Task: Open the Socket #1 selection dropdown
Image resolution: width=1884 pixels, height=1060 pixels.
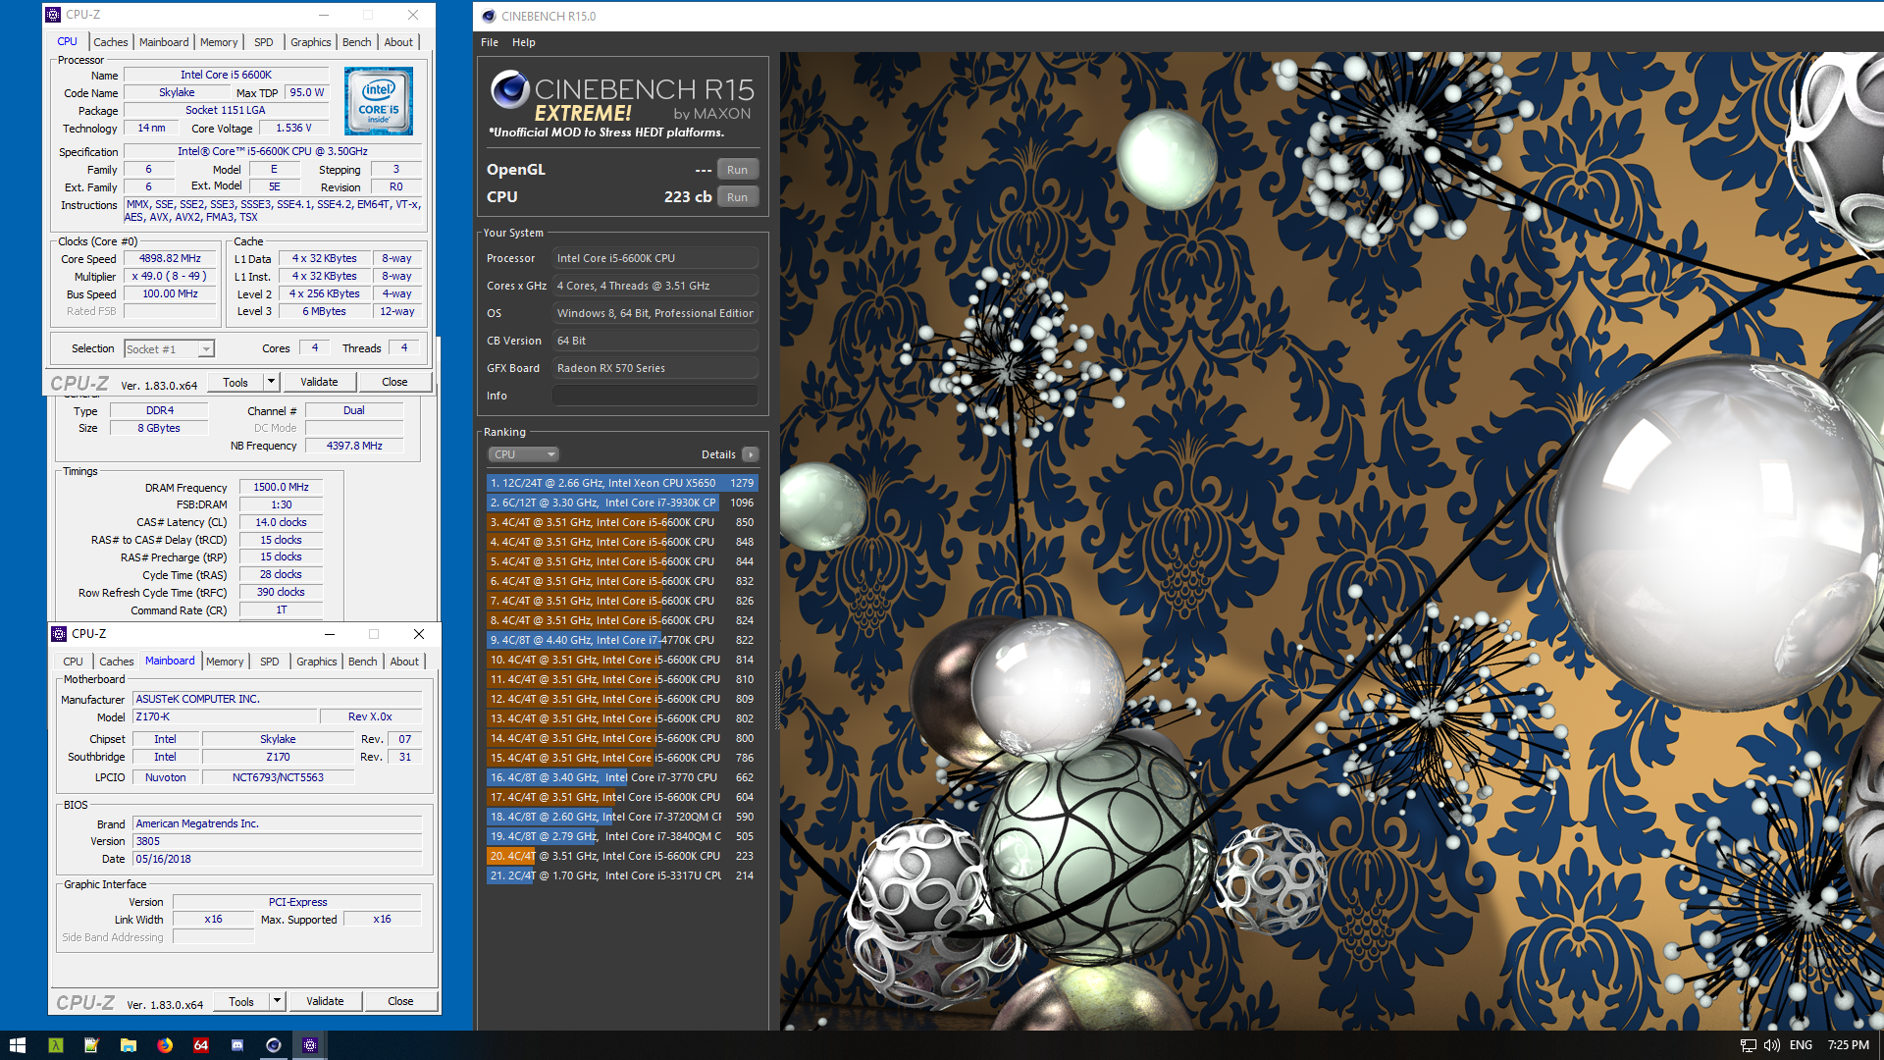Action: click(x=169, y=349)
